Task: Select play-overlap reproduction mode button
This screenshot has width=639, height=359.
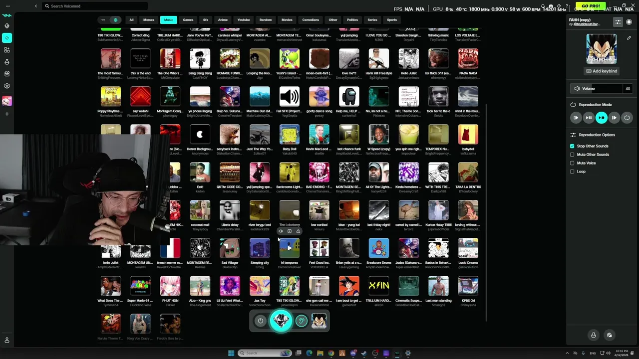Action: pos(614,118)
